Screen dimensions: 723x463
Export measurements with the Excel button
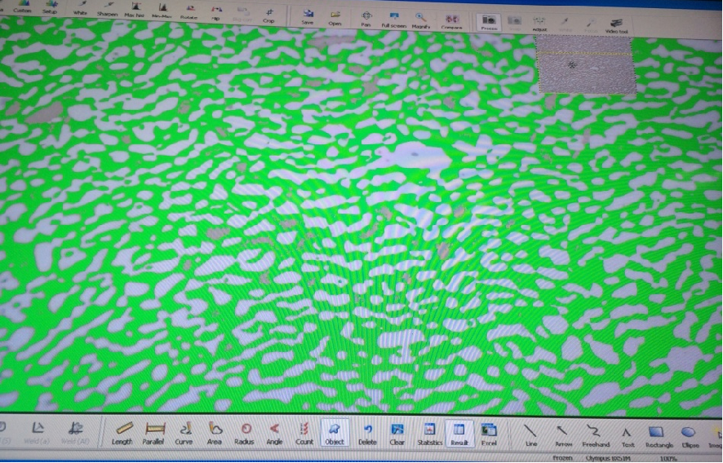pyautogui.click(x=489, y=432)
